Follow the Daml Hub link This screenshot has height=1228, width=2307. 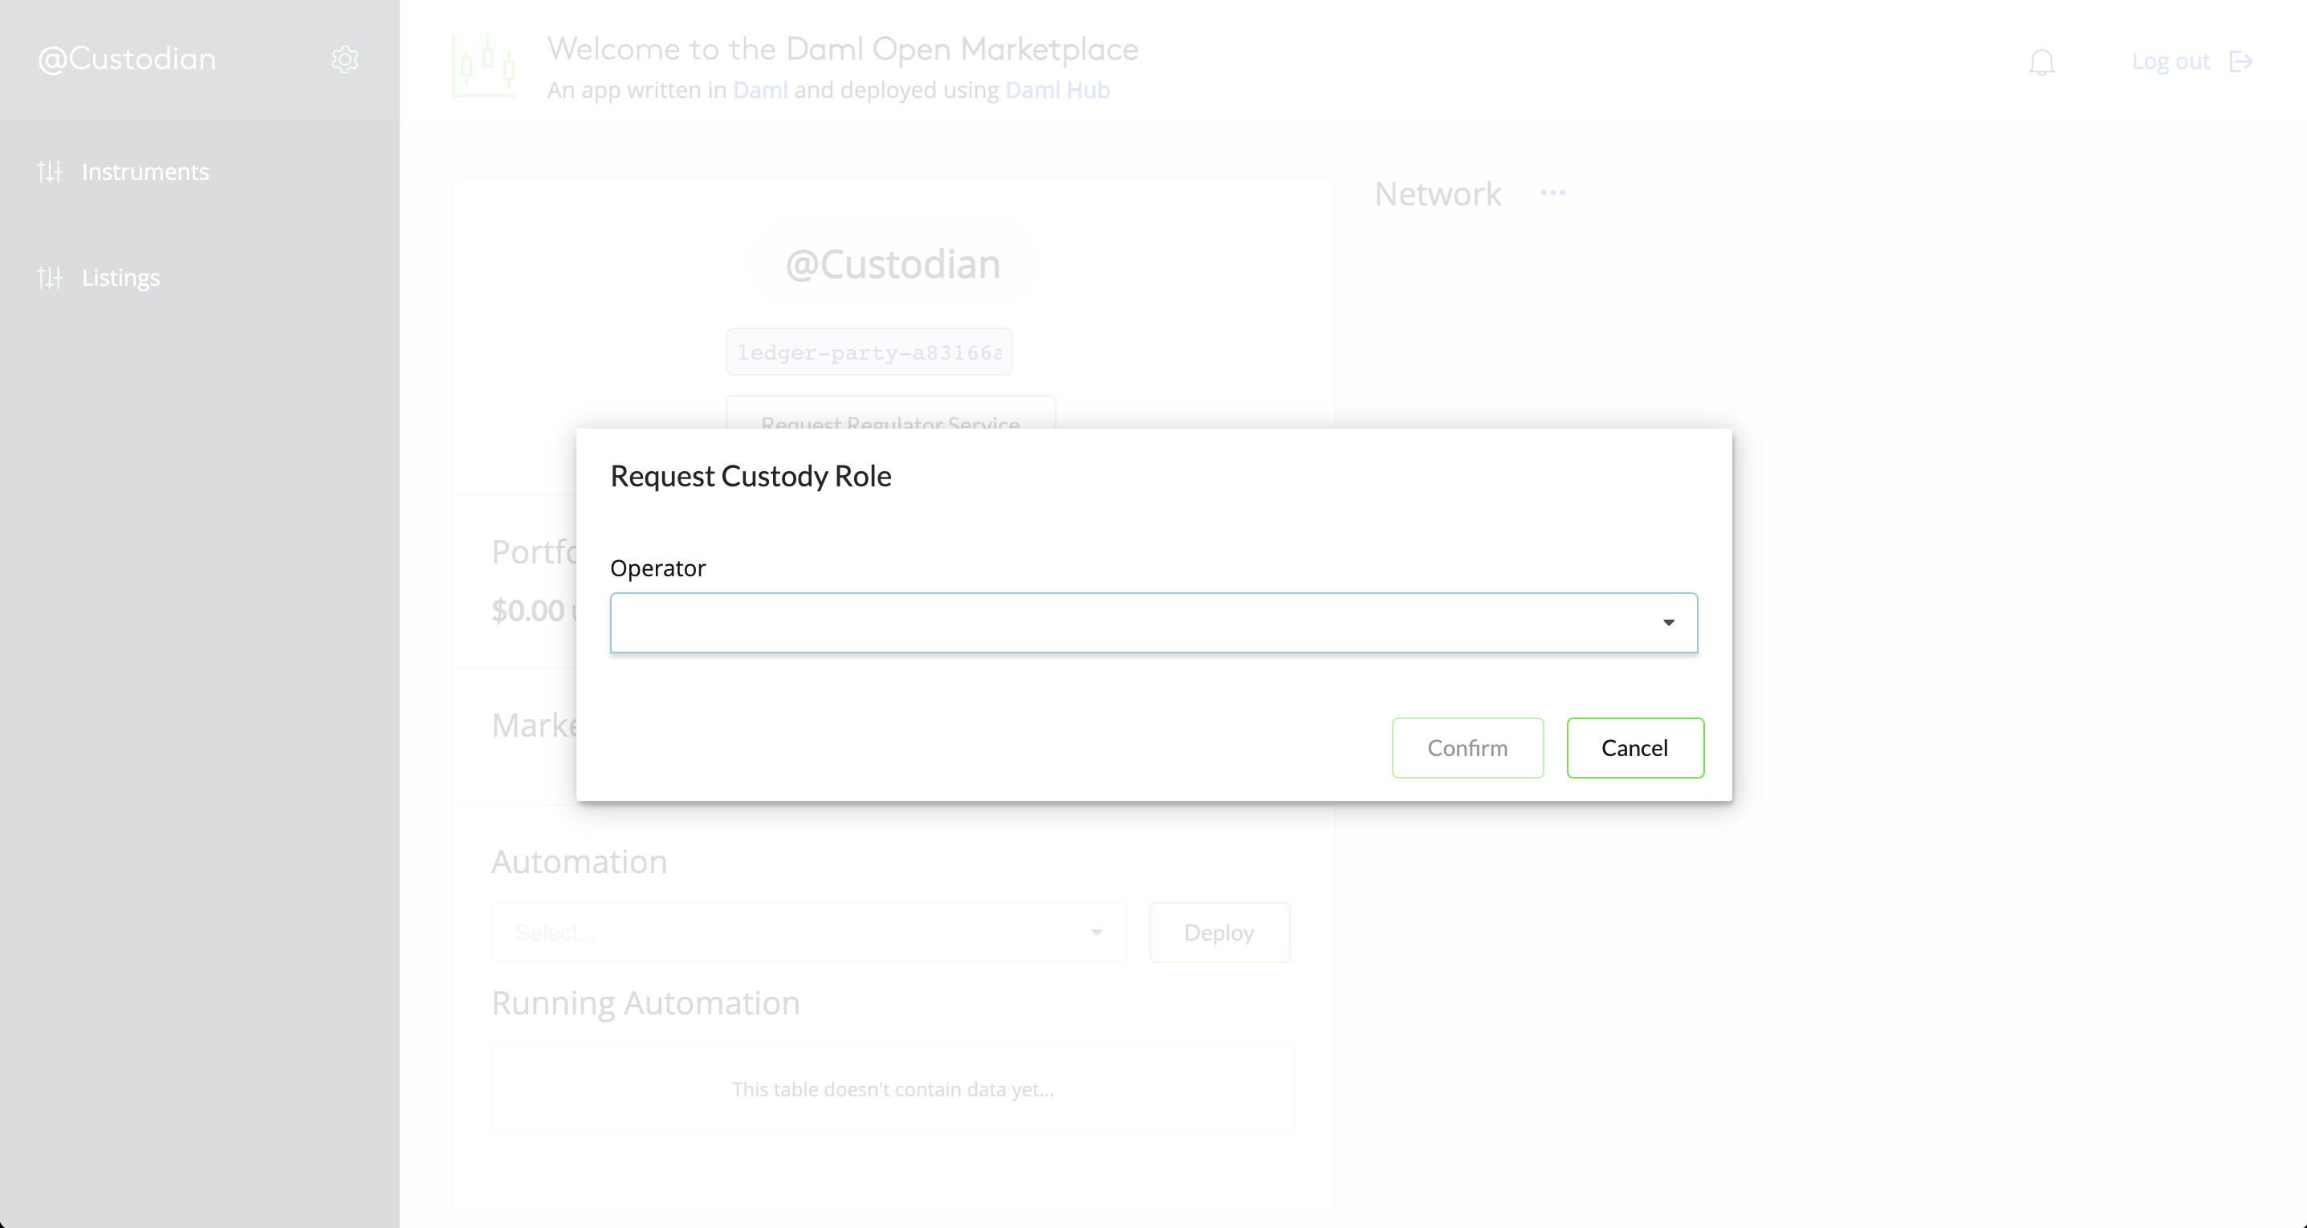(1058, 90)
